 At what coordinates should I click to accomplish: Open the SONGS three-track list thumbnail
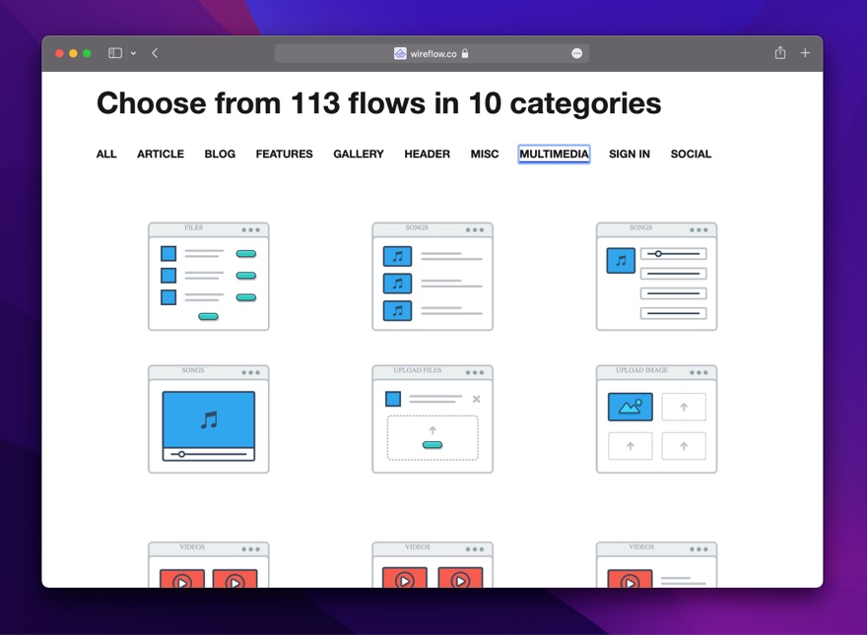(x=433, y=277)
